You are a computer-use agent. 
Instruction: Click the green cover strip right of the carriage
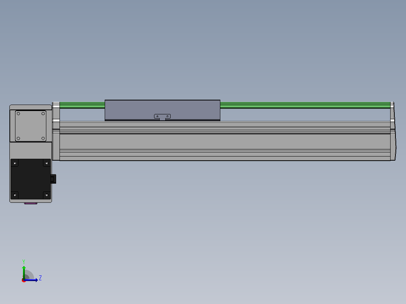point(305,105)
